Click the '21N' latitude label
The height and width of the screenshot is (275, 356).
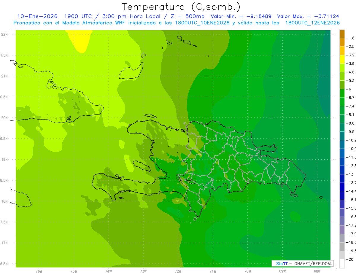click(5, 76)
